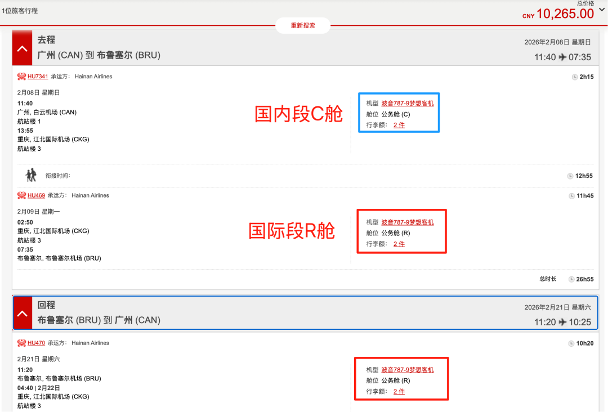The height and width of the screenshot is (412, 608).
Task: Click the 重新搜索 search-again button
Action: 303,25
